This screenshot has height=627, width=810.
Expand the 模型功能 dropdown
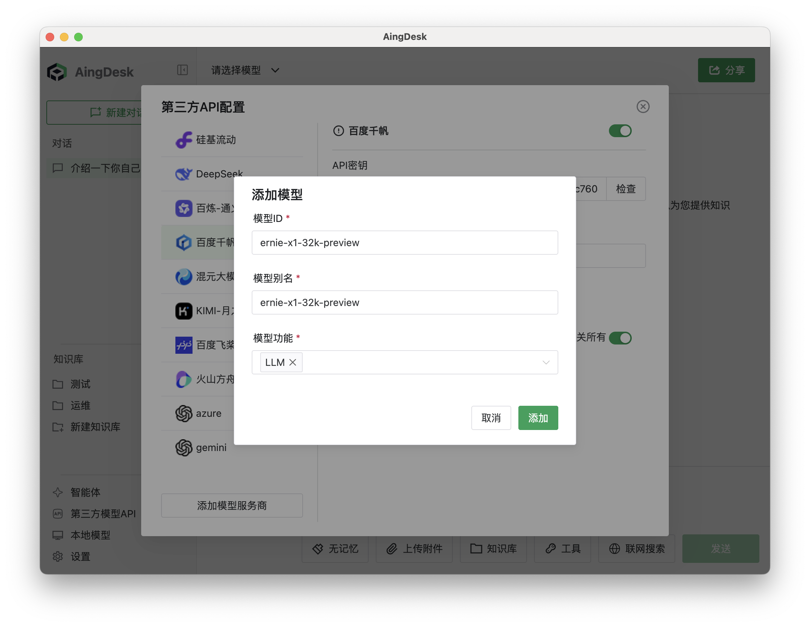(x=545, y=362)
